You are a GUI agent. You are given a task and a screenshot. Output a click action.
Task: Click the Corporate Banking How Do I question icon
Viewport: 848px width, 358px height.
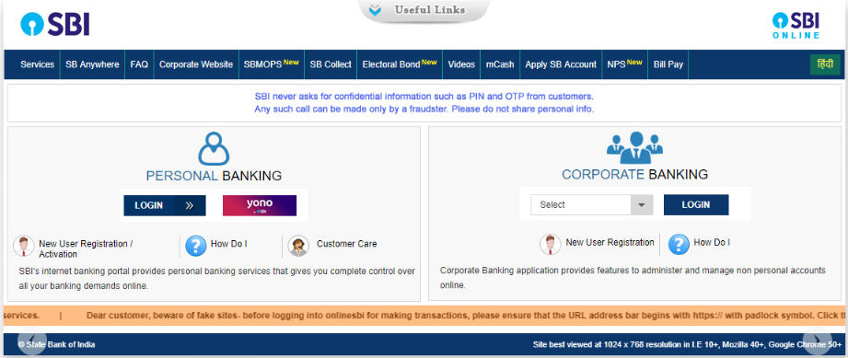[679, 245]
